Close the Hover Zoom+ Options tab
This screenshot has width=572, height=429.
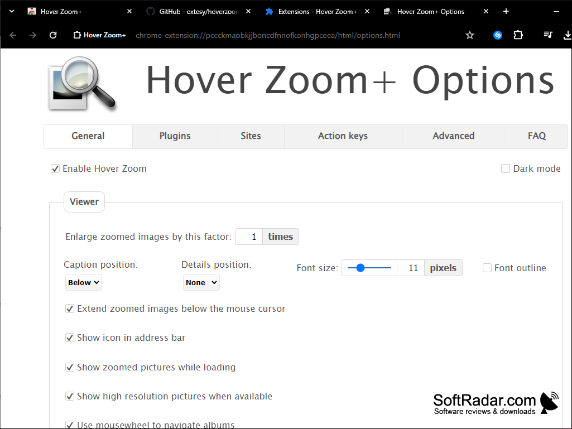click(x=486, y=11)
